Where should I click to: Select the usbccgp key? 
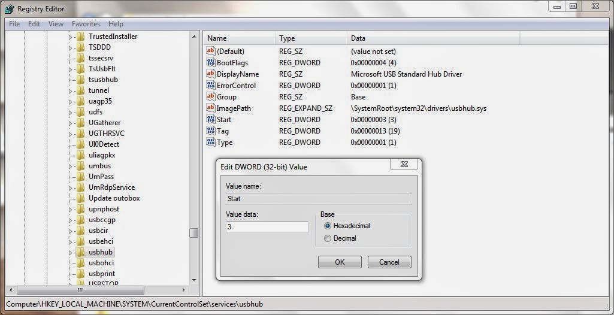(x=102, y=220)
